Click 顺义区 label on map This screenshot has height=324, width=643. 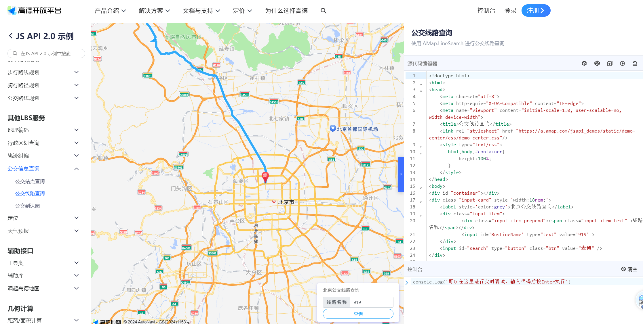(350, 106)
